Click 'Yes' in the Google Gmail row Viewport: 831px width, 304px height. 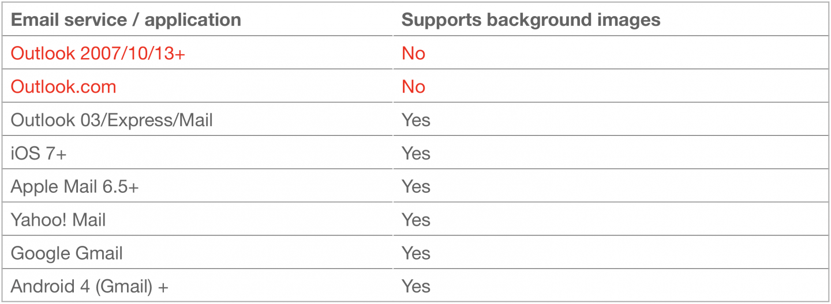415,253
